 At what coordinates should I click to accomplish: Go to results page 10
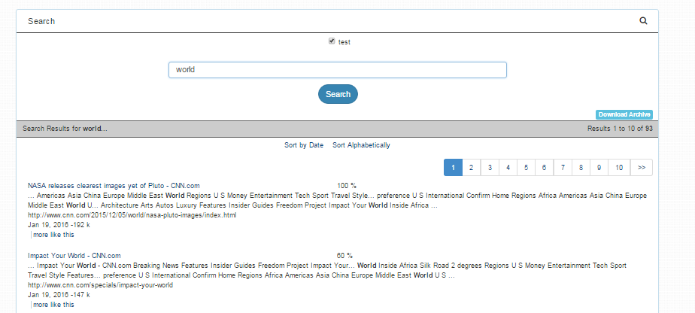618,167
